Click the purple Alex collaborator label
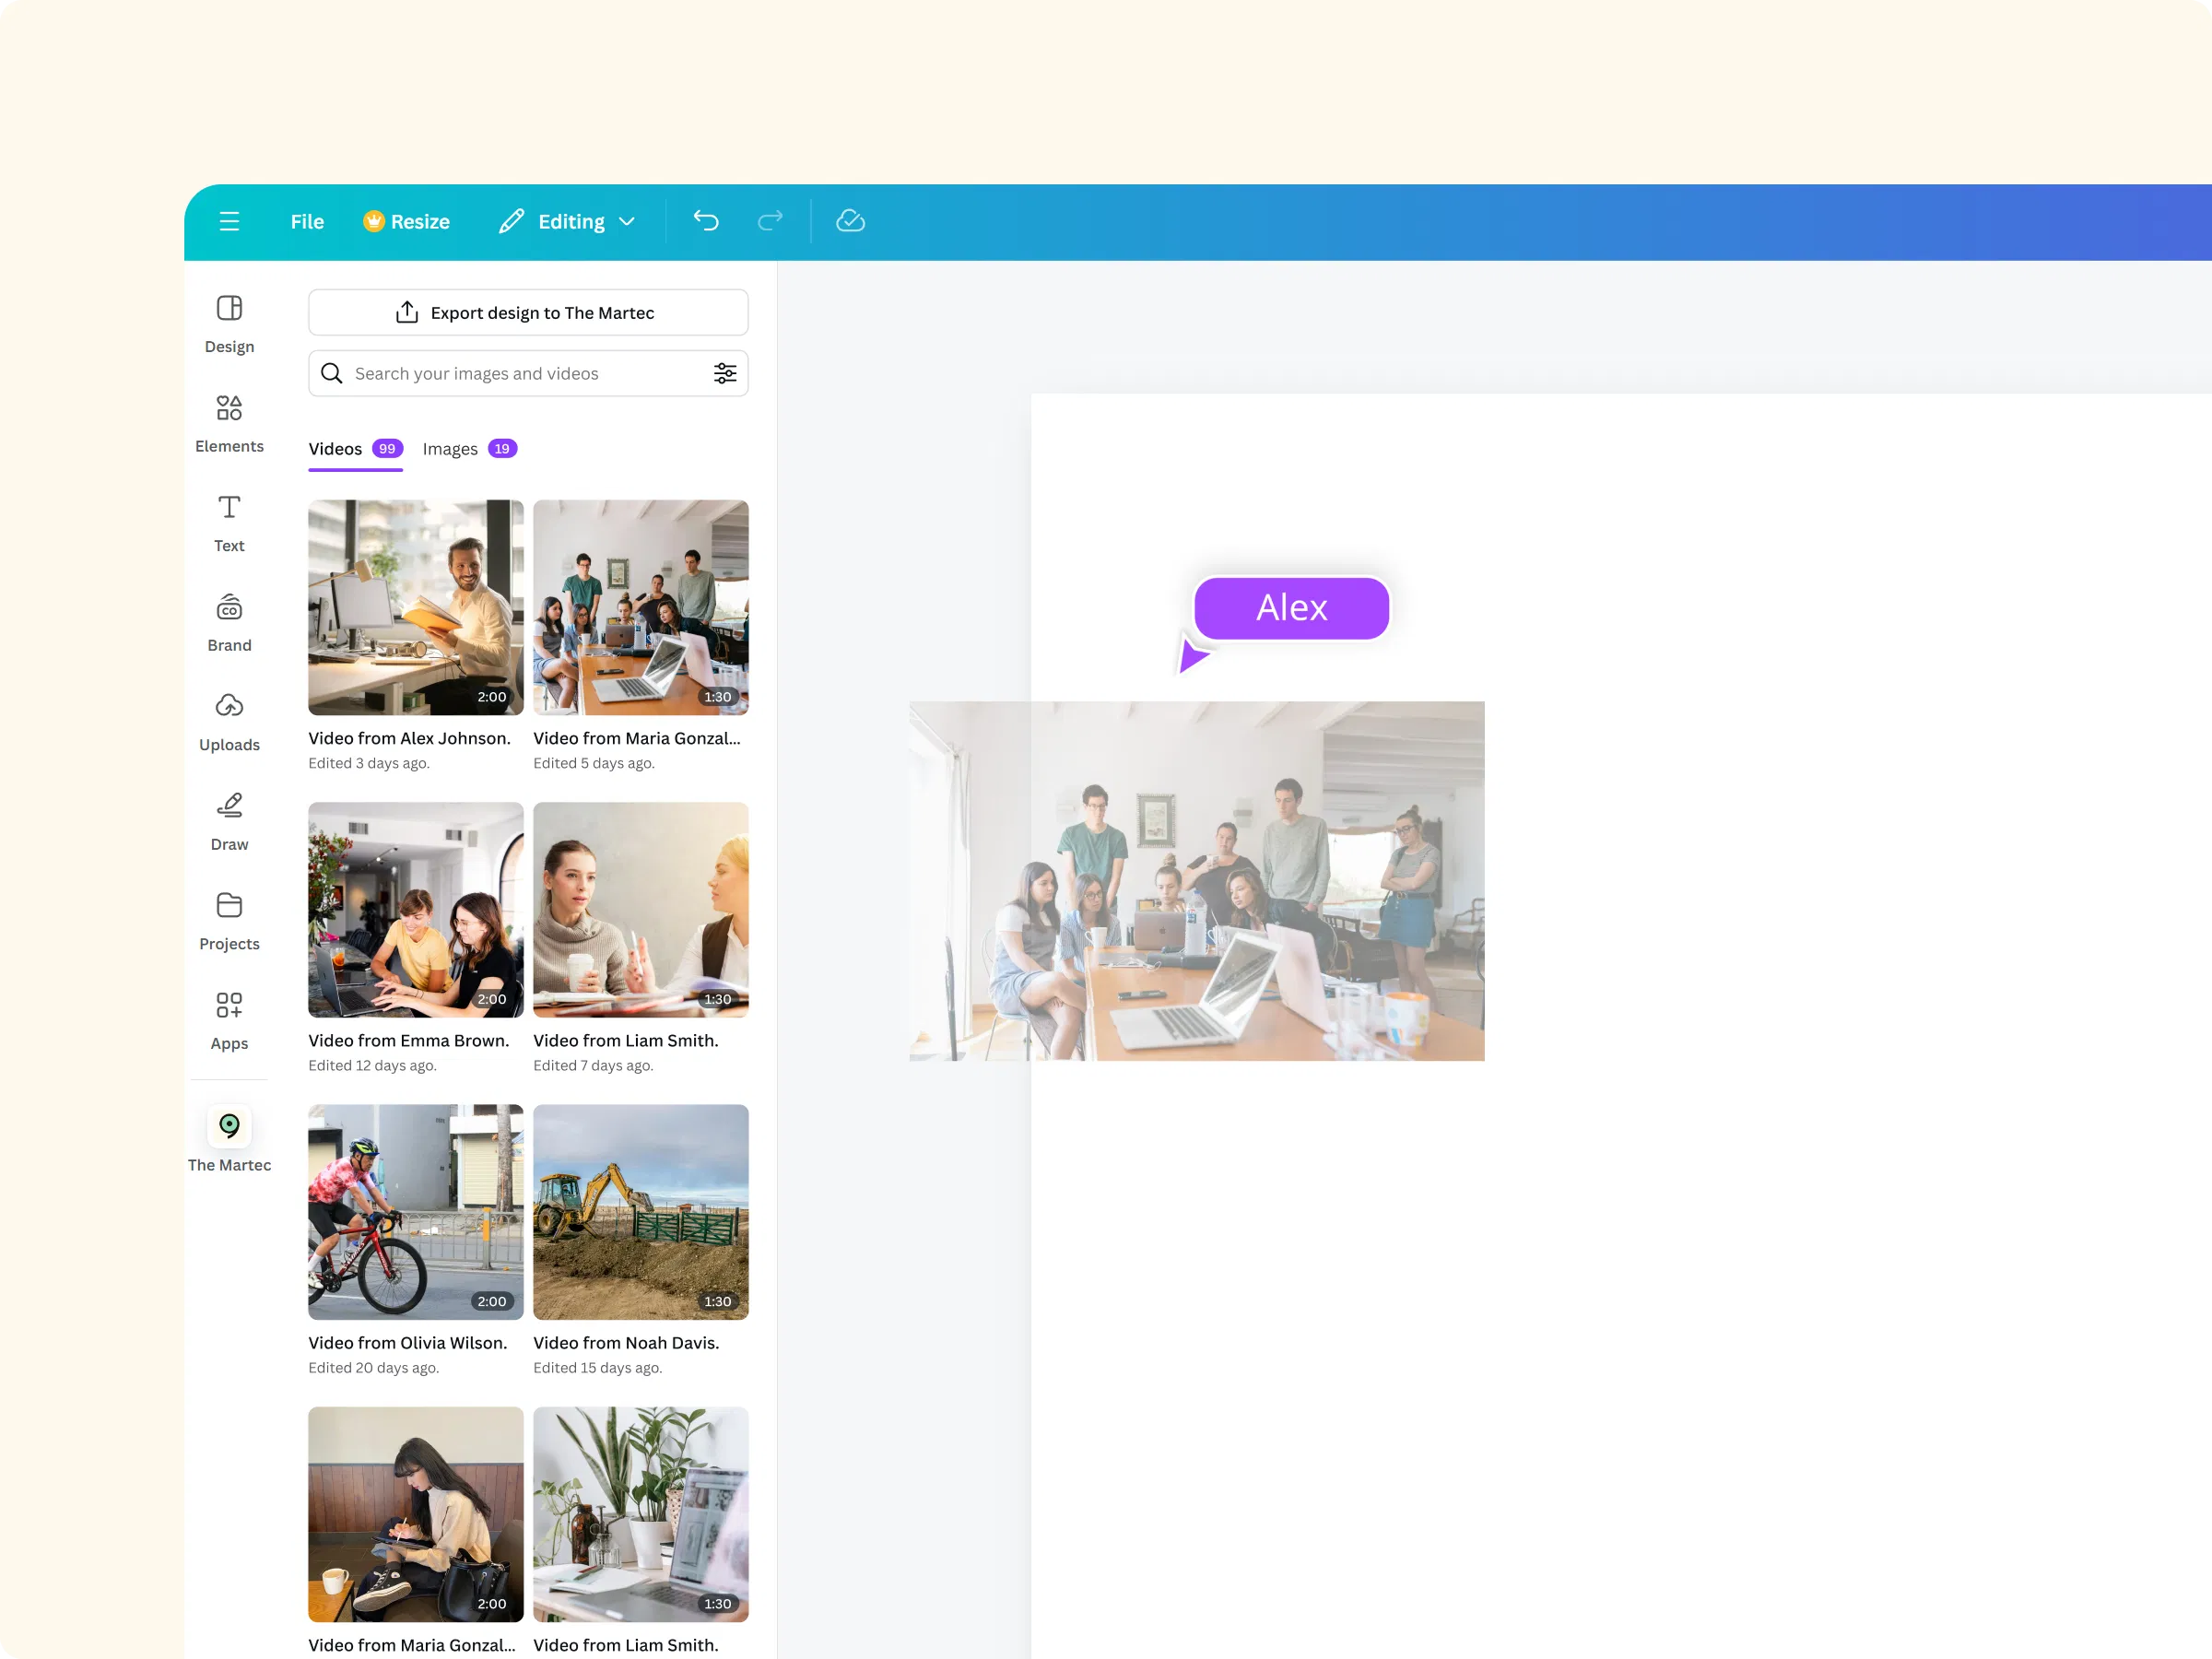The image size is (2212, 1659). [x=1291, y=607]
